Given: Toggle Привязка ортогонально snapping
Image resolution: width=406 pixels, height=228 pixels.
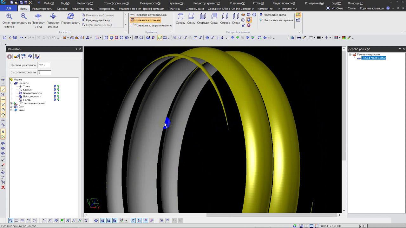Looking at the screenshot, I should pyautogui.click(x=148, y=15).
